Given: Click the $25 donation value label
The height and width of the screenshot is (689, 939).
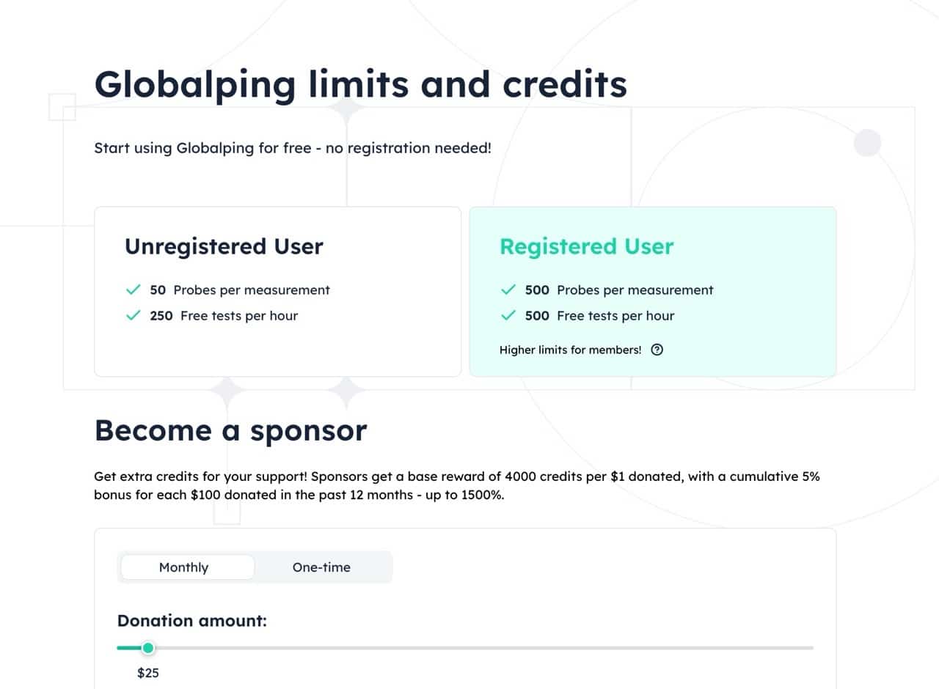Looking at the screenshot, I should (148, 672).
